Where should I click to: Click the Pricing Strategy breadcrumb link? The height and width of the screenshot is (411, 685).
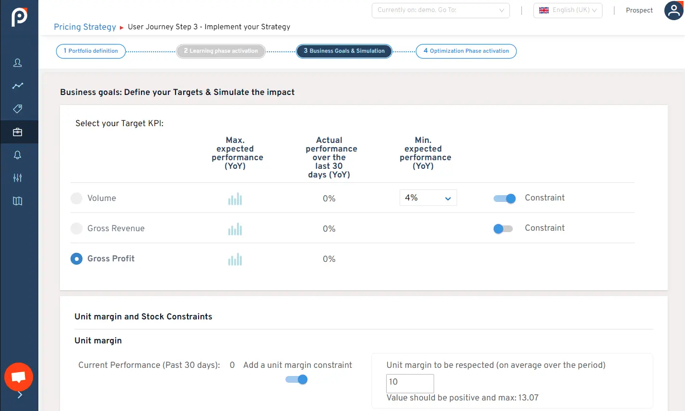click(x=85, y=27)
